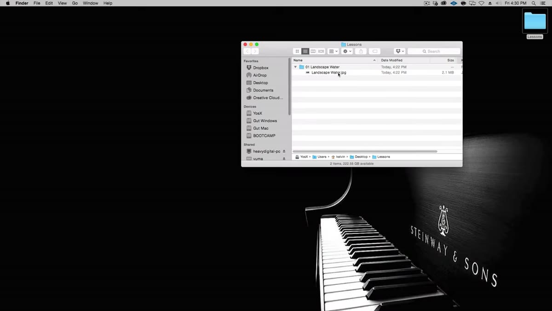The image size is (552, 311).
Task: Open the item arrangement dropdown
Action: click(333, 51)
